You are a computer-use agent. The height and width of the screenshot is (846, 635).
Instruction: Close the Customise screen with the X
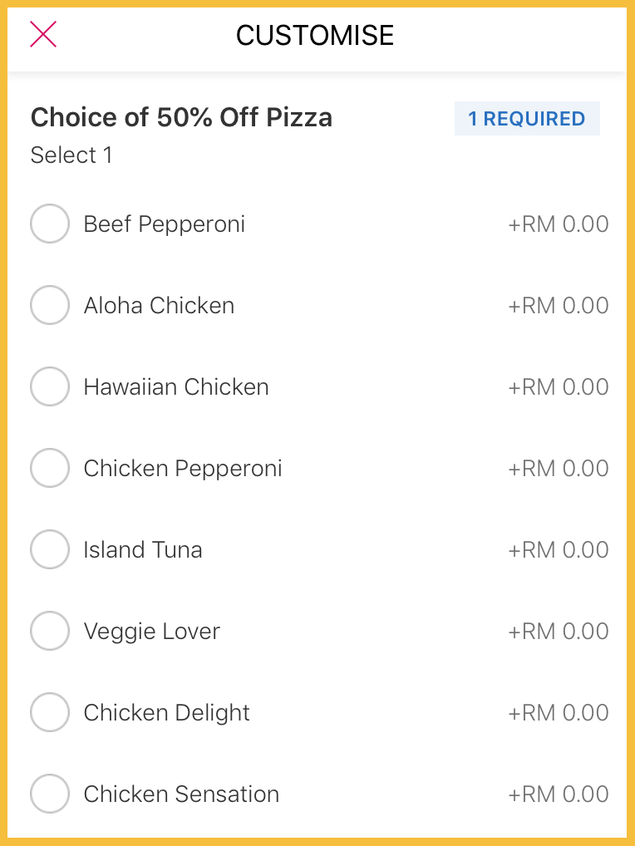pyautogui.click(x=43, y=34)
